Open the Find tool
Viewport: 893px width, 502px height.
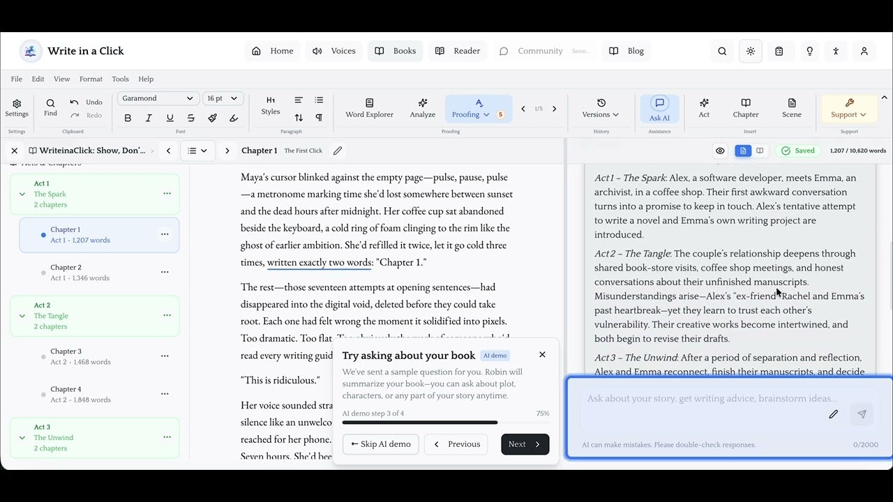click(x=50, y=108)
